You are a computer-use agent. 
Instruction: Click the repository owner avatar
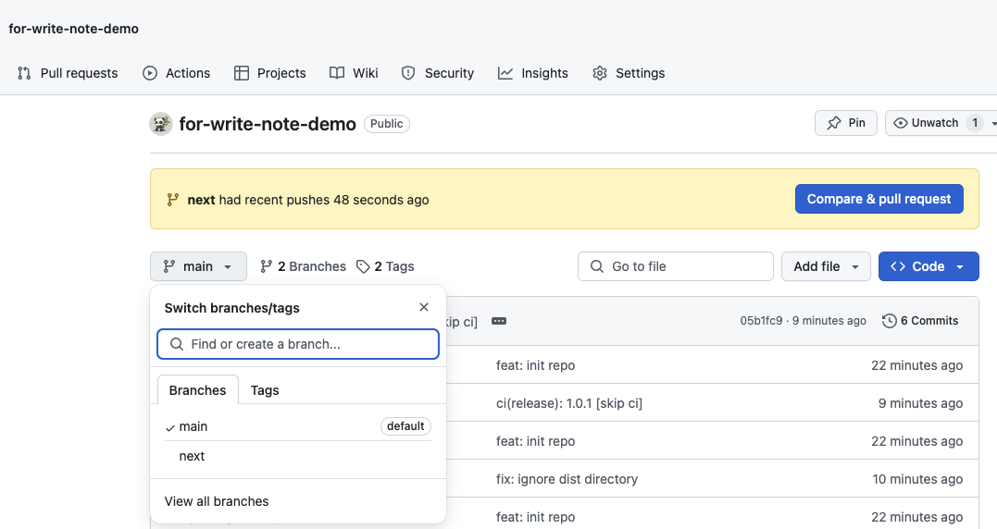pos(161,124)
